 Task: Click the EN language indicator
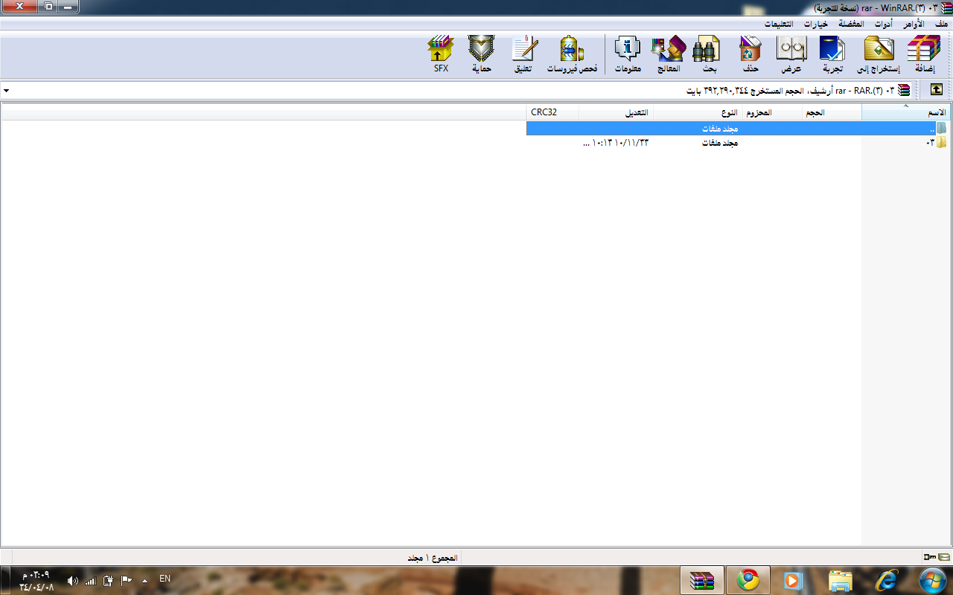point(165,579)
